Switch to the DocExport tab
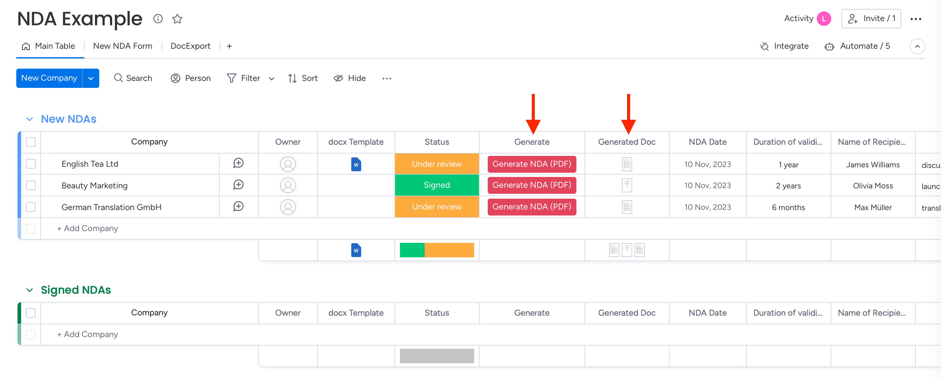The width and height of the screenshot is (941, 378). click(189, 45)
